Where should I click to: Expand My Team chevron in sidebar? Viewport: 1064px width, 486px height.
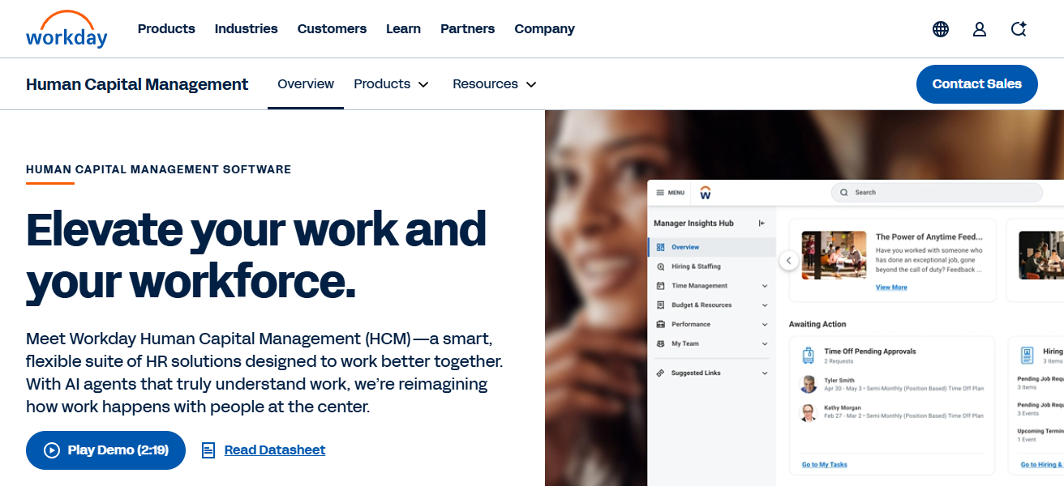(765, 344)
